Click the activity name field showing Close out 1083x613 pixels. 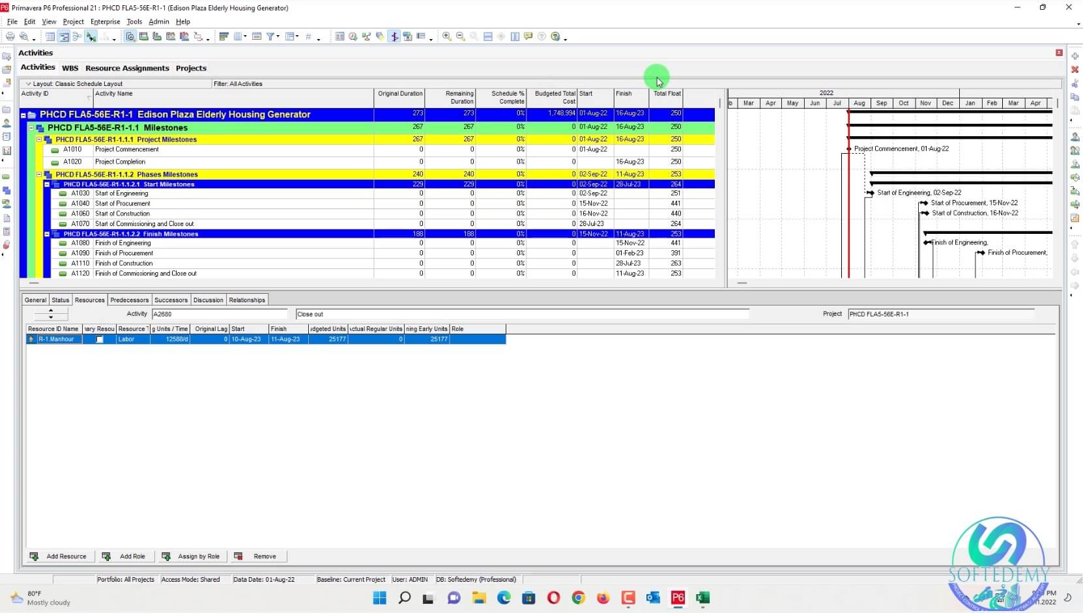coord(522,314)
